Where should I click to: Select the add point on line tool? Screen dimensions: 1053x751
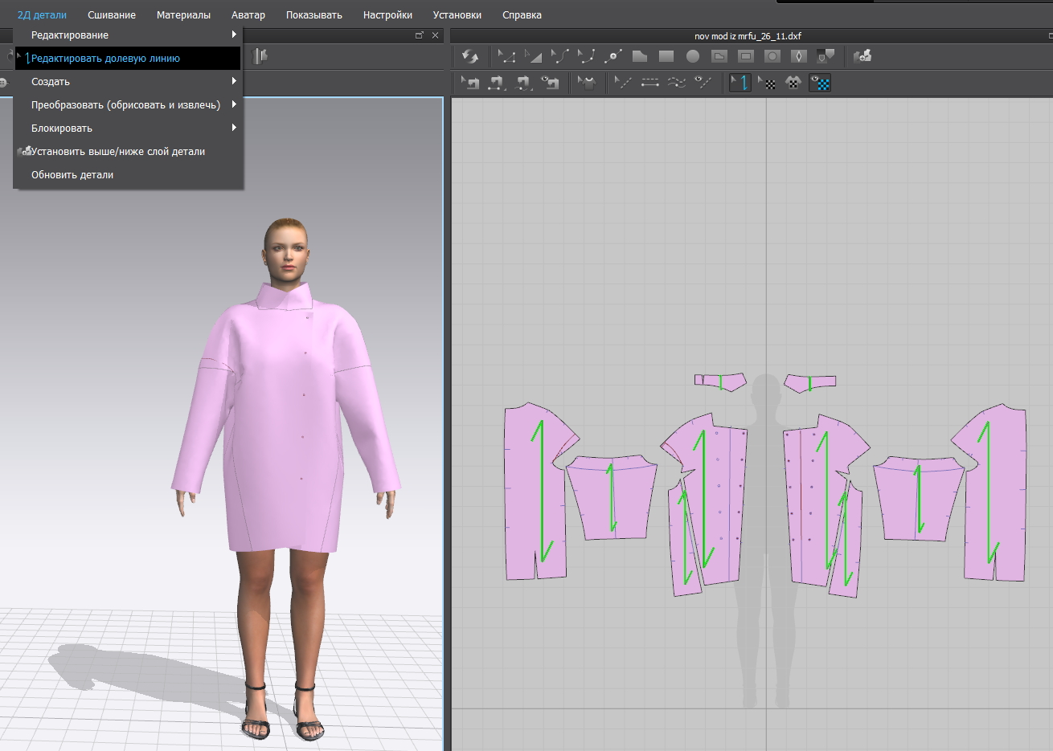click(613, 56)
